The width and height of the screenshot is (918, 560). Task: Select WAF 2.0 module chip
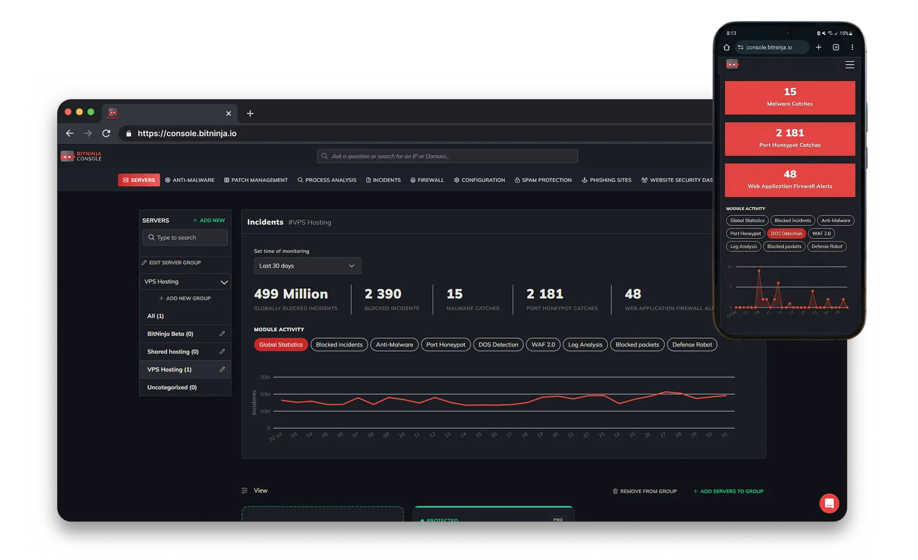[543, 344]
